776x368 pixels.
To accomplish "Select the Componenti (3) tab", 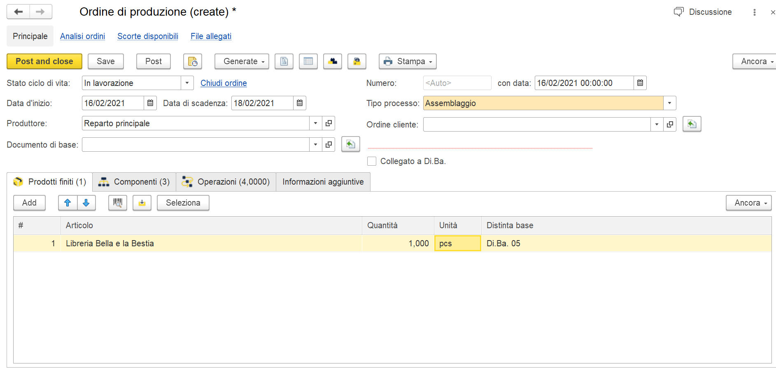I will point(134,182).
